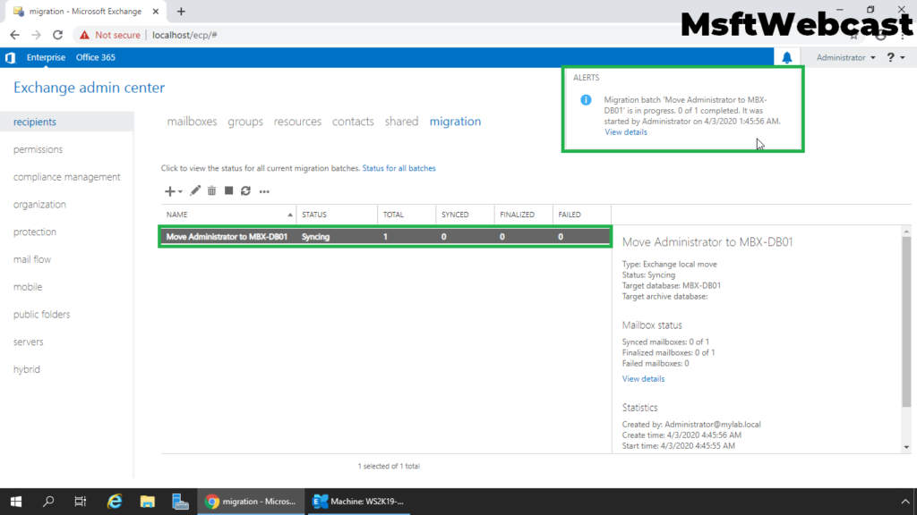Viewport: 917px width, 515px height.
Task: Click the Office logo icon in the header
Action: [10, 57]
